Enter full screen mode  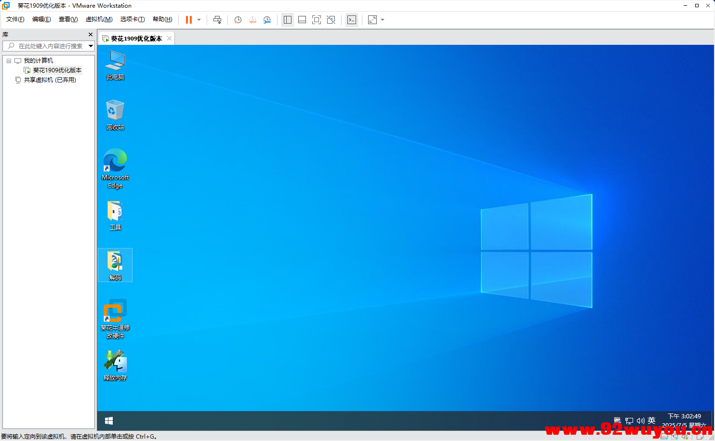click(x=317, y=20)
